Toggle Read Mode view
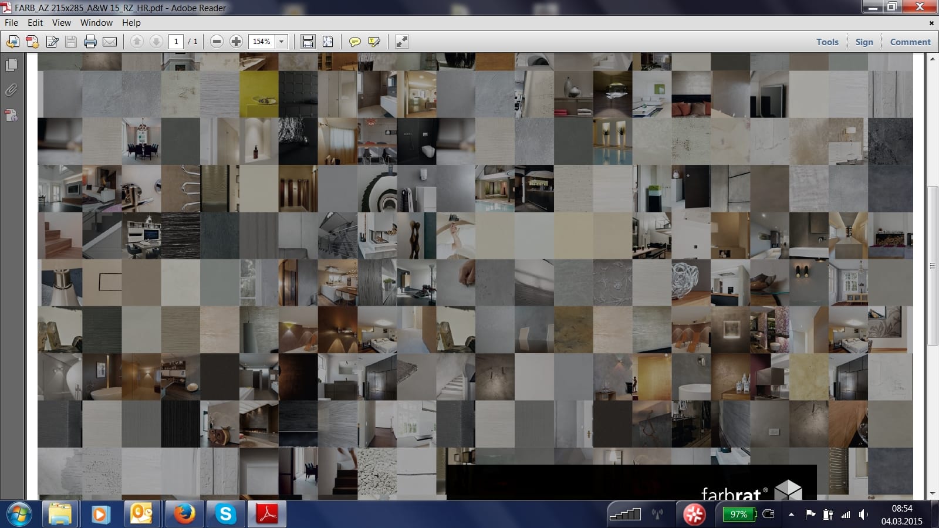The image size is (939, 528). (x=401, y=42)
